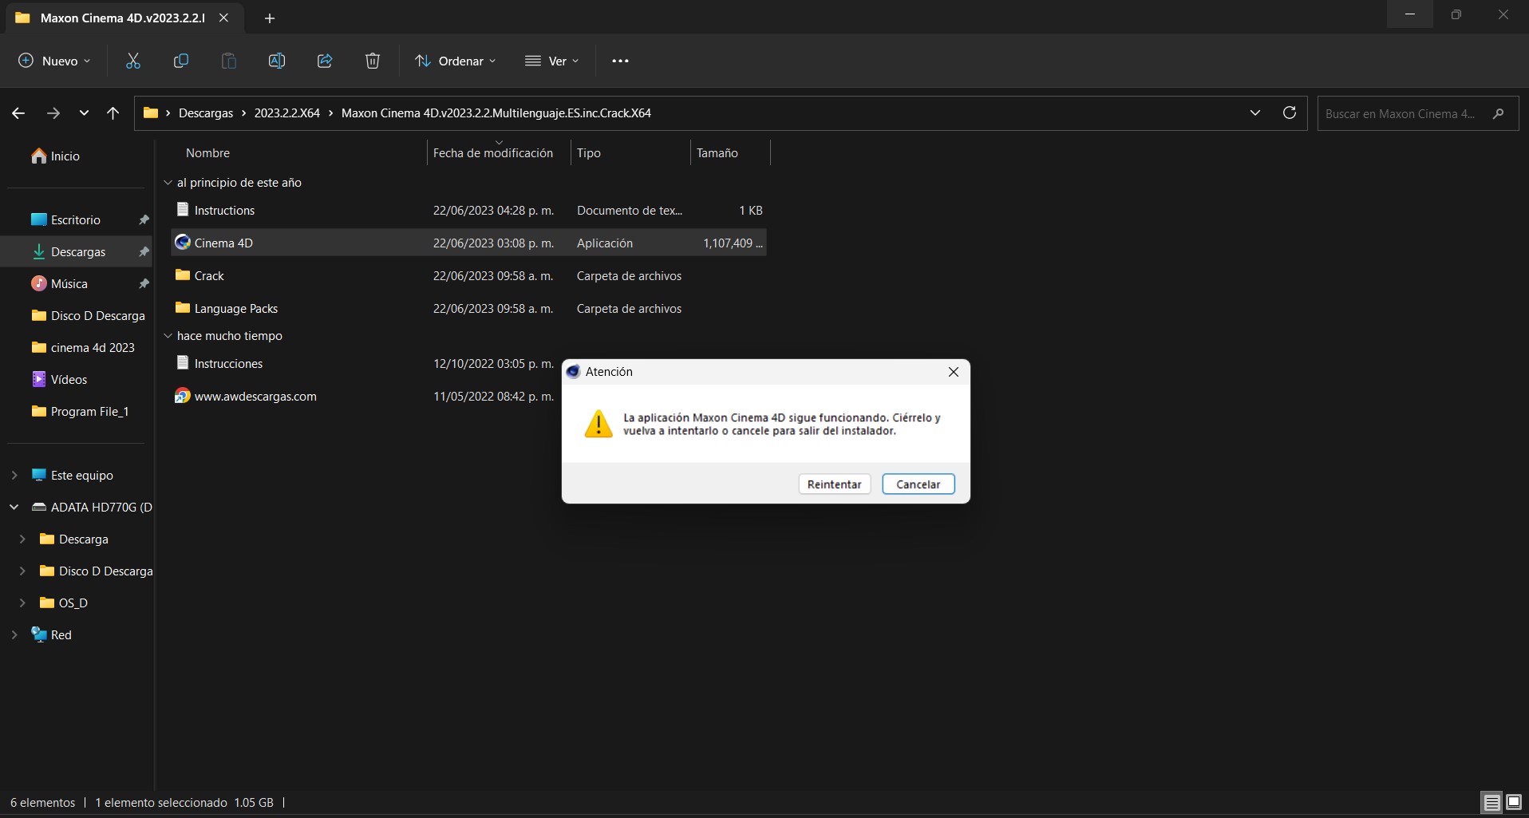The height and width of the screenshot is (818, 1529).
Task: Sort by the Tipo column header
Action: point(588,153)
